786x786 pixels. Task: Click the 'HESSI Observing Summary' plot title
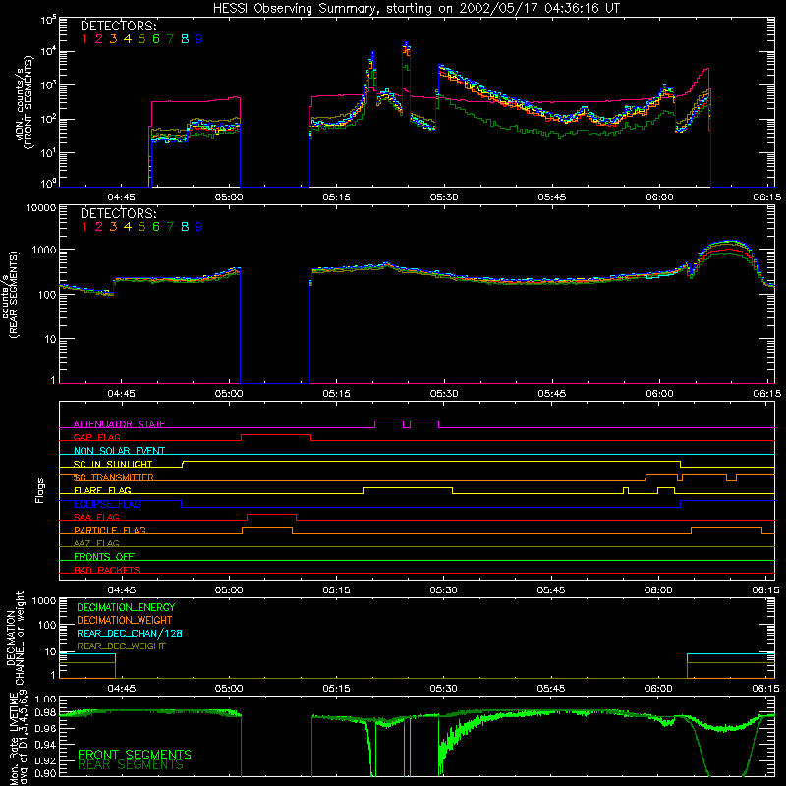pyautogui.click(x=417, y=9)
